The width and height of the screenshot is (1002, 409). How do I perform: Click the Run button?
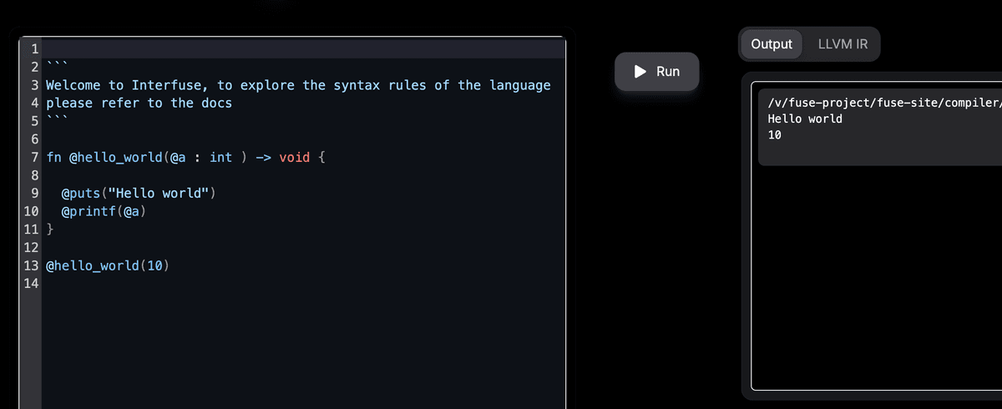pos(656,72)
